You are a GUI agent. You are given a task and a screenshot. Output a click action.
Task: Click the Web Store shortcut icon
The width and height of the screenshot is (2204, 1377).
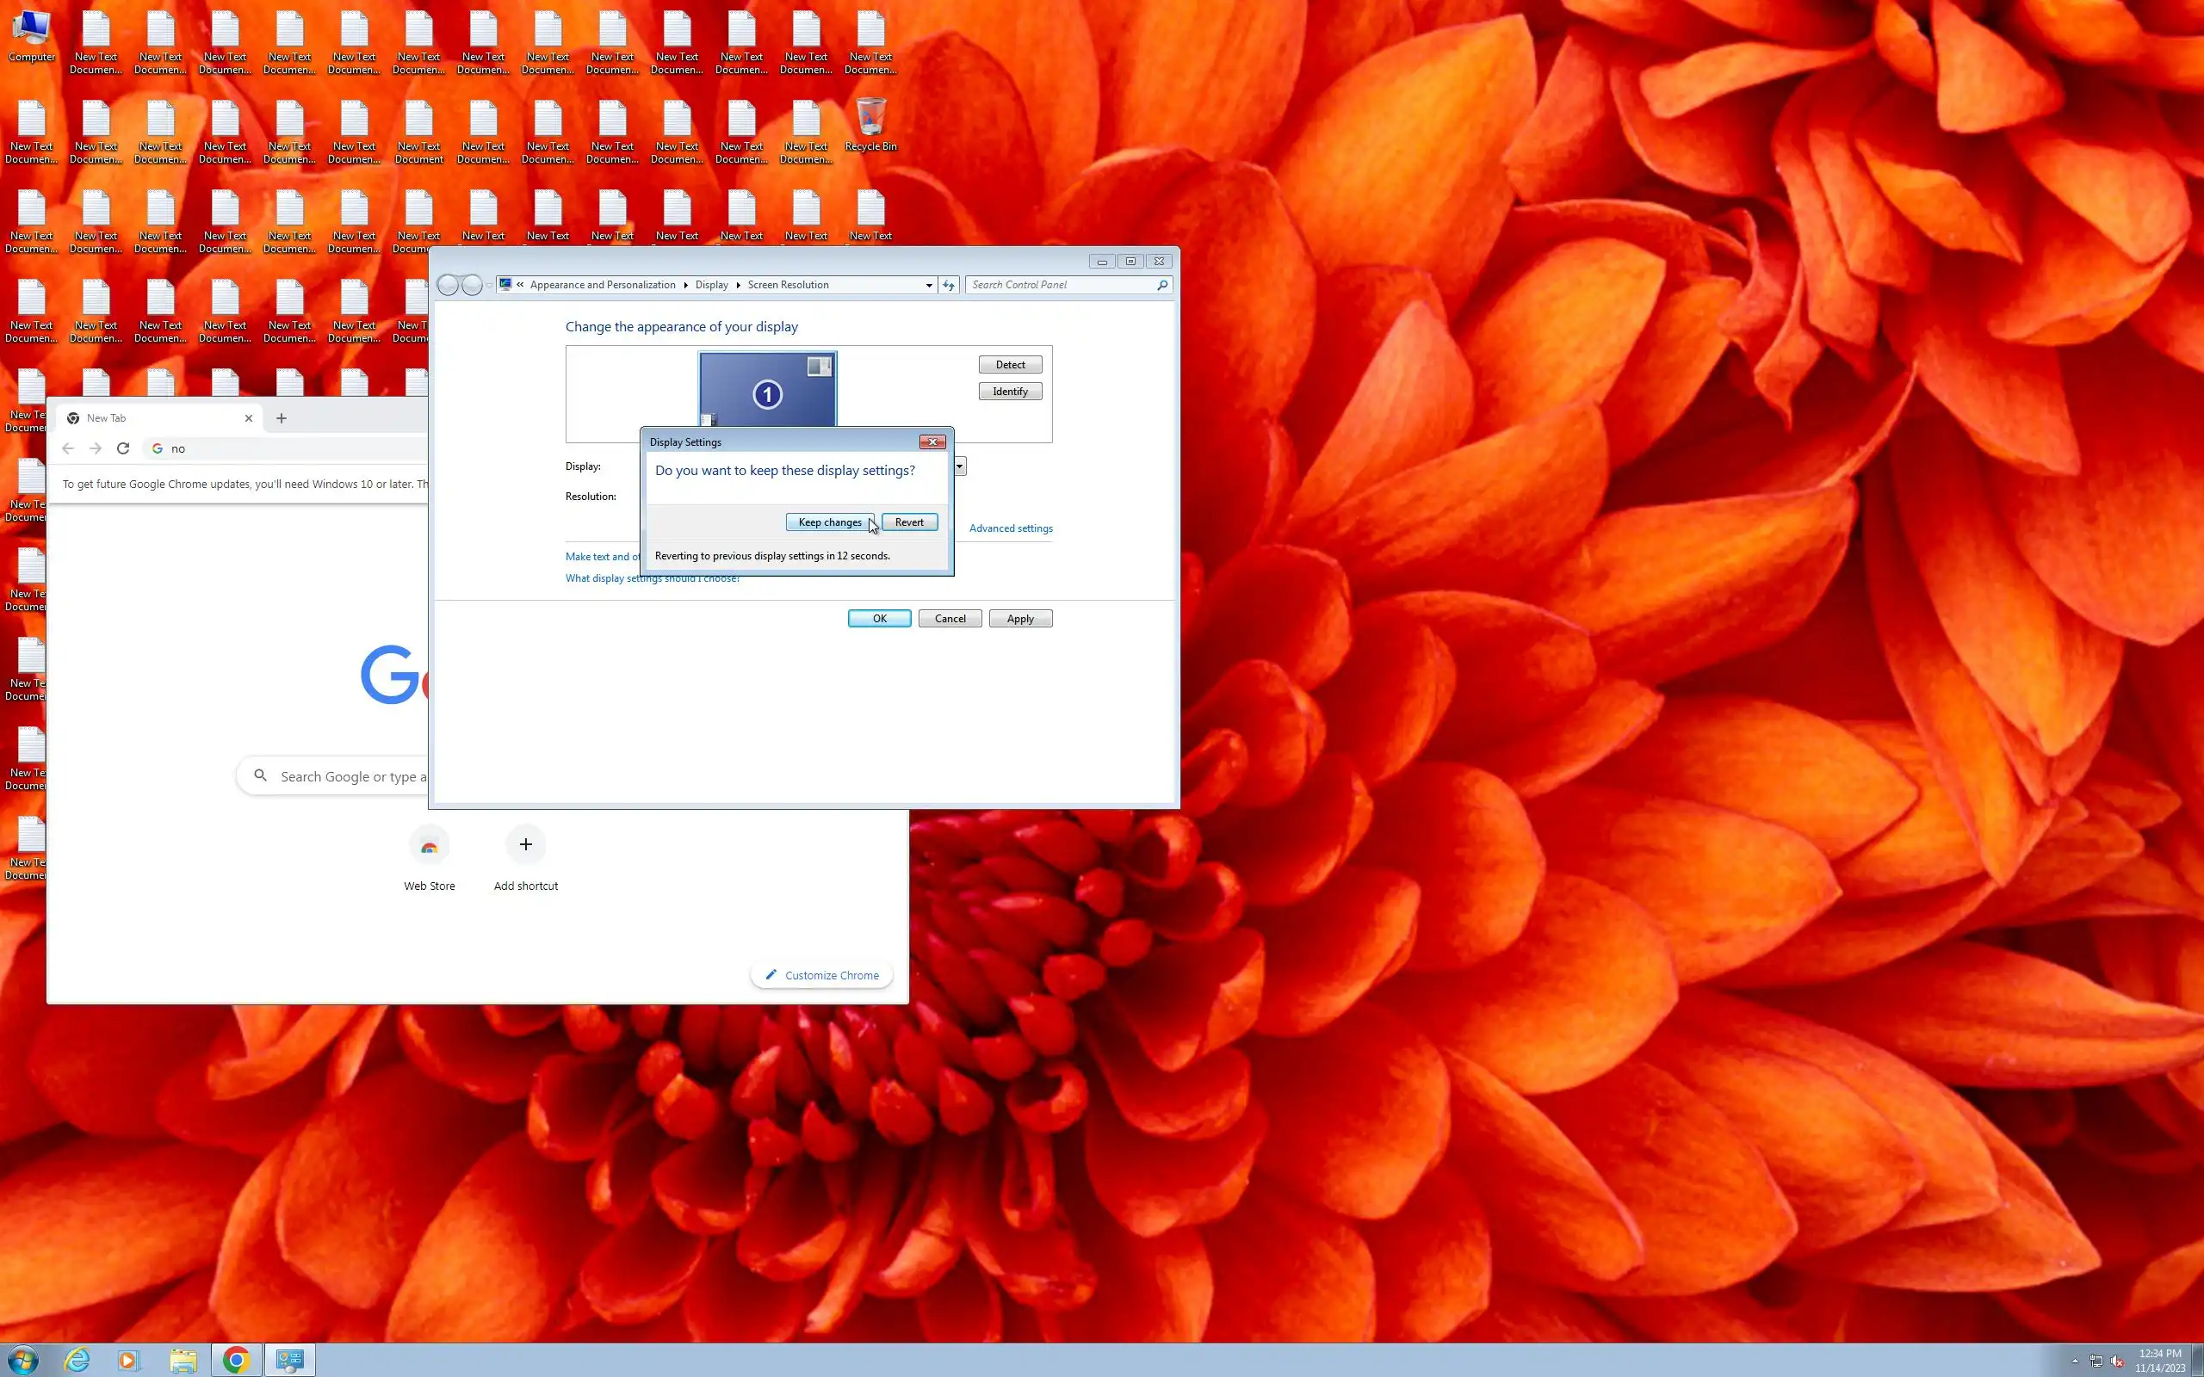click(429, 845)
